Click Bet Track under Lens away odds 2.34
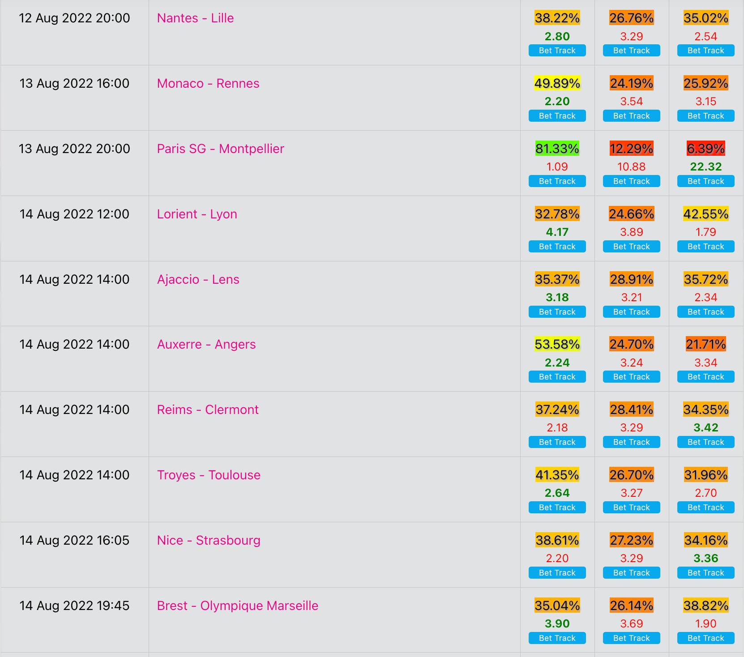Image resolution: width=744 pixels, height=657 pixels. coord(706,312)
